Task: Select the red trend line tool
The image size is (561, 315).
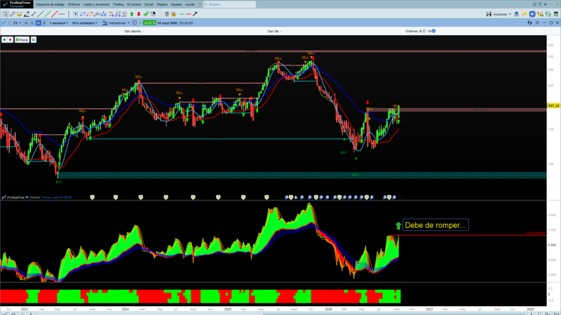Action: tap(54, 14)
